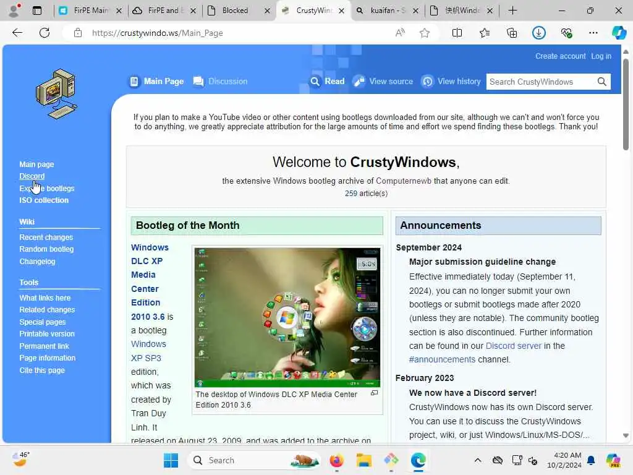Click Create account link
The width and height of the screenshot is (633, 475).
[560, 56]
